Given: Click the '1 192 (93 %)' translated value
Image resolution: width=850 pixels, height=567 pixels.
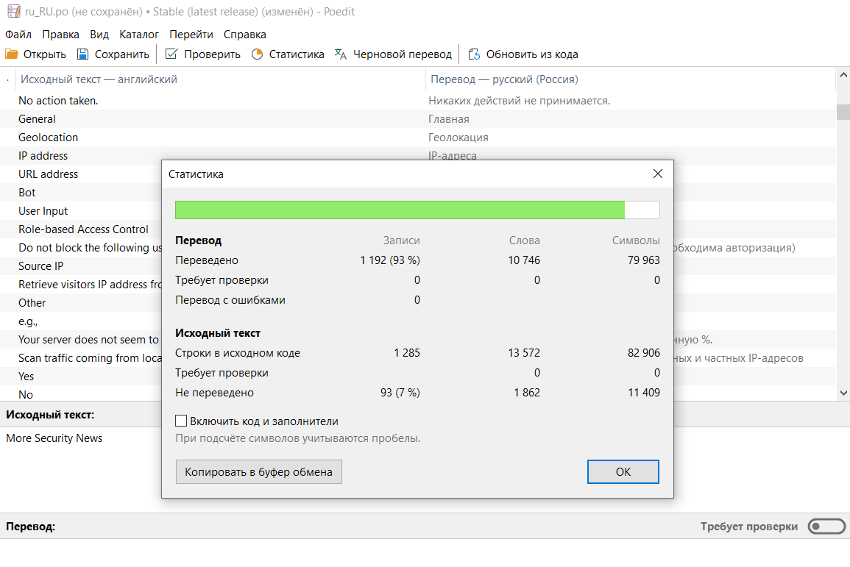Looking at the screenshot, I should (390, 260).
